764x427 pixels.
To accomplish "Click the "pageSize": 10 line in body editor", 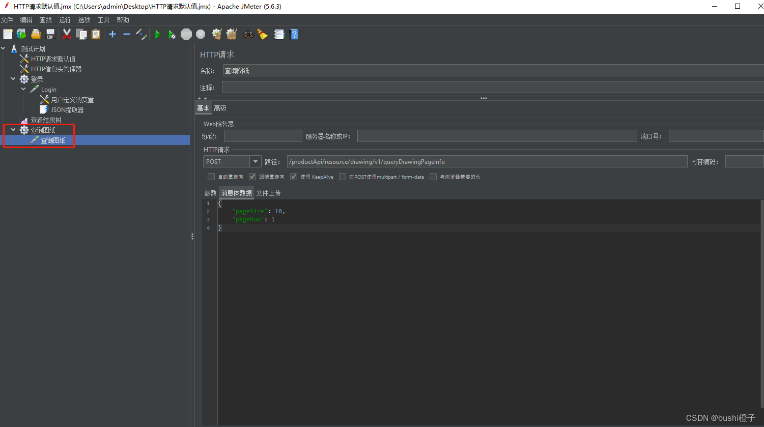I will (x=259, y=211).
